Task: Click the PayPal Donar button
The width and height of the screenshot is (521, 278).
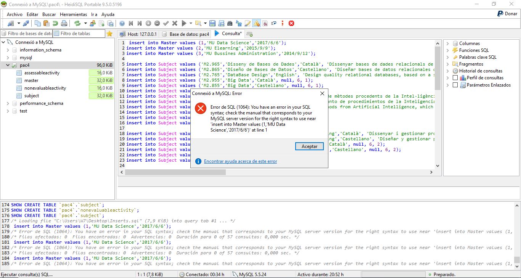Action: [507, 14]
